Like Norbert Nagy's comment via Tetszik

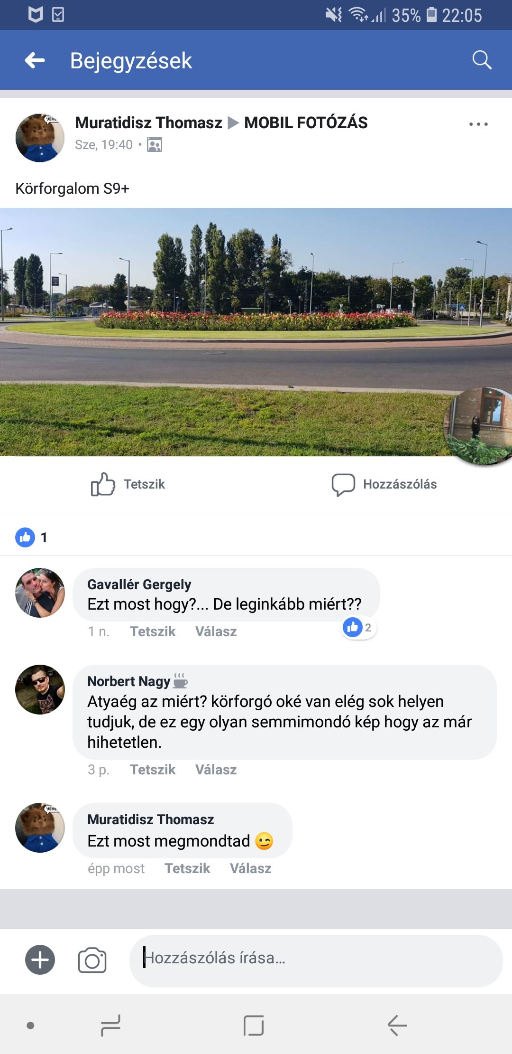click(153, 770)
